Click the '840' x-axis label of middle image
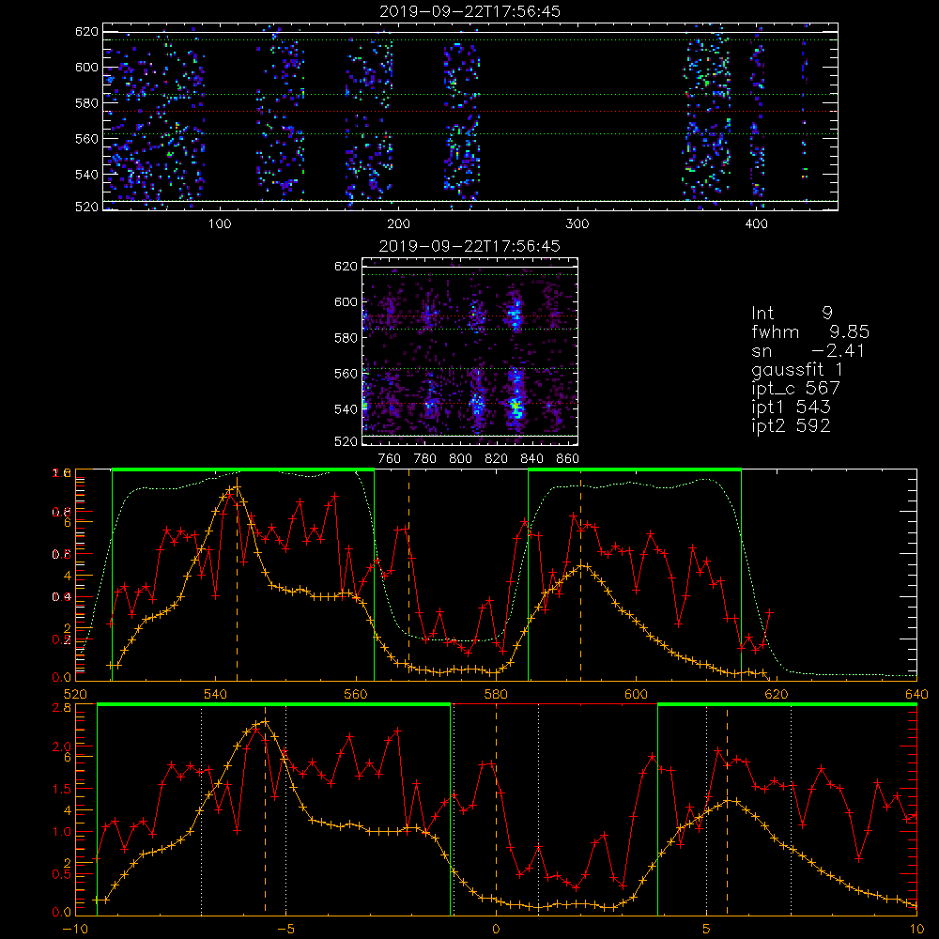Image resolution: width=939 pixels, height=939 pixels. tap(531, 459)
